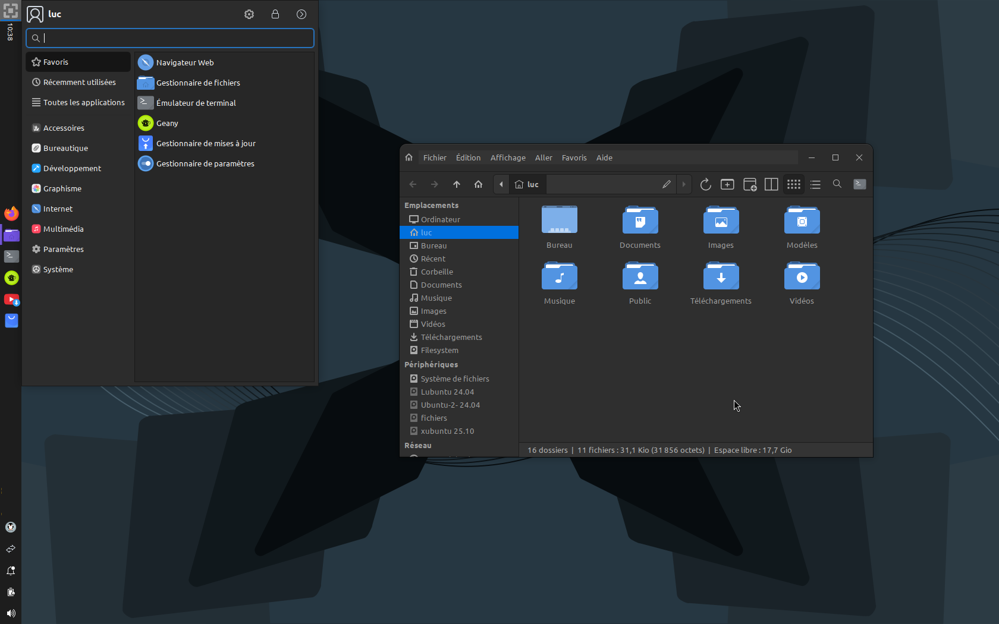Viewport: 999px width, 624px height.
Task: Click the lock screen icon
Action: tap(275, 14)
